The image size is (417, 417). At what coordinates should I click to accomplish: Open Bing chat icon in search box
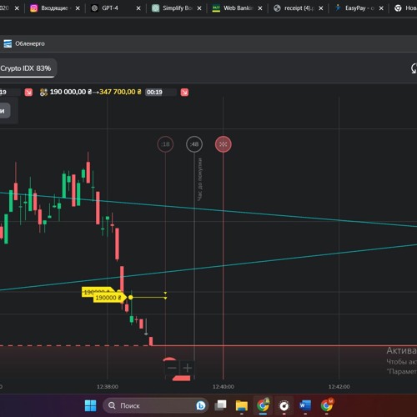(x=201, y=406)
